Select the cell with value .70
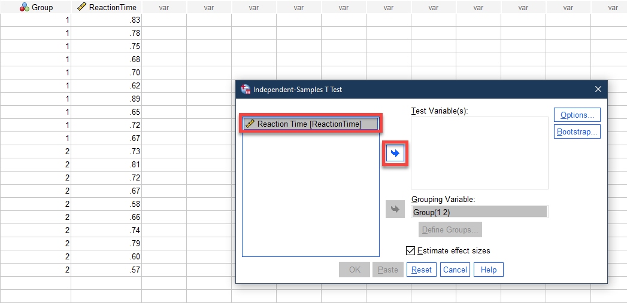Image resolution: width=627 pixels, height=303 pixels. coord(107,73)
